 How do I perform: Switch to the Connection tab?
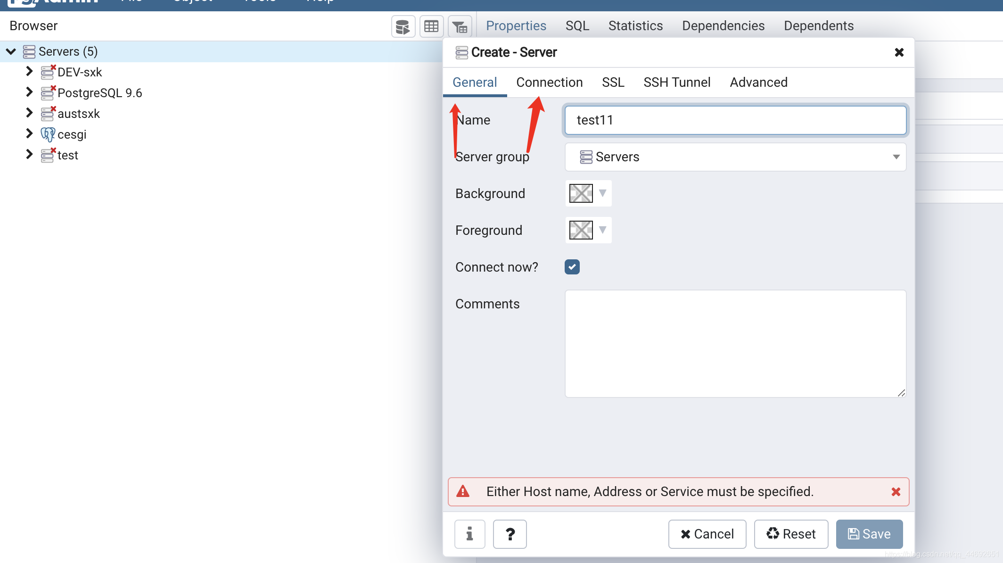click(549, 83)
